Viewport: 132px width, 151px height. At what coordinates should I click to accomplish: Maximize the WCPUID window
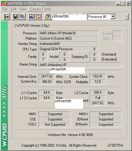[x=123, y=4]
